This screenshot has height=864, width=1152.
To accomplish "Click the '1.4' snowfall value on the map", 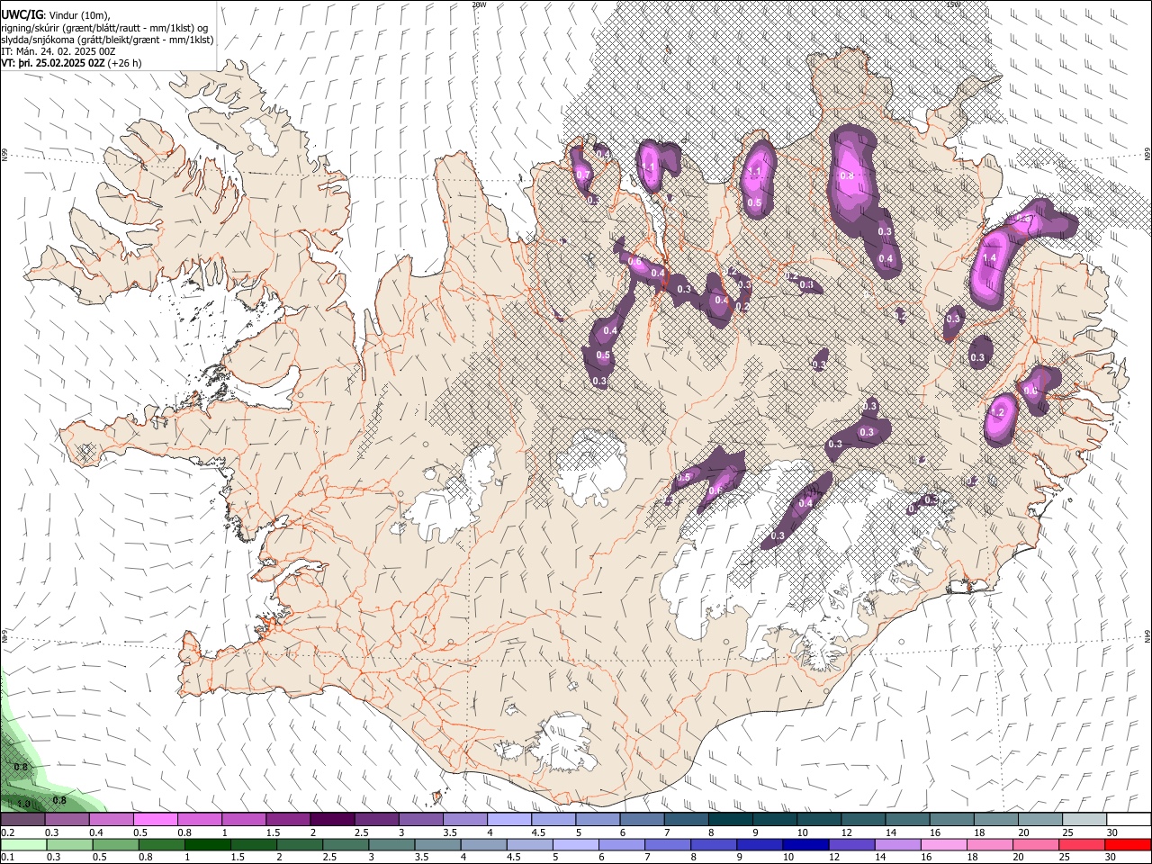I will pyautogui.click(x=989, y=258).
